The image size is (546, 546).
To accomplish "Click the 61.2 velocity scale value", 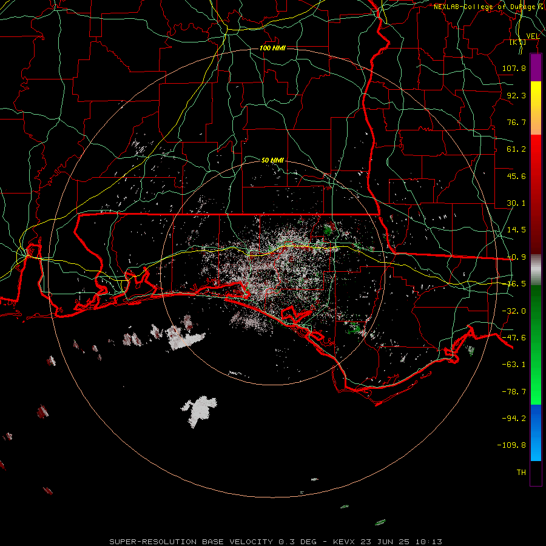I will point(516,149).
